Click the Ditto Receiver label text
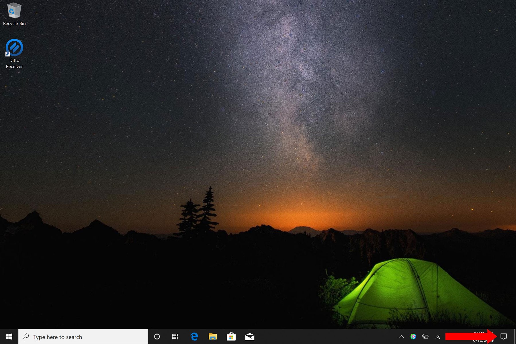The width and height of the screenshot is (516, 344). [x=14, y=63]
